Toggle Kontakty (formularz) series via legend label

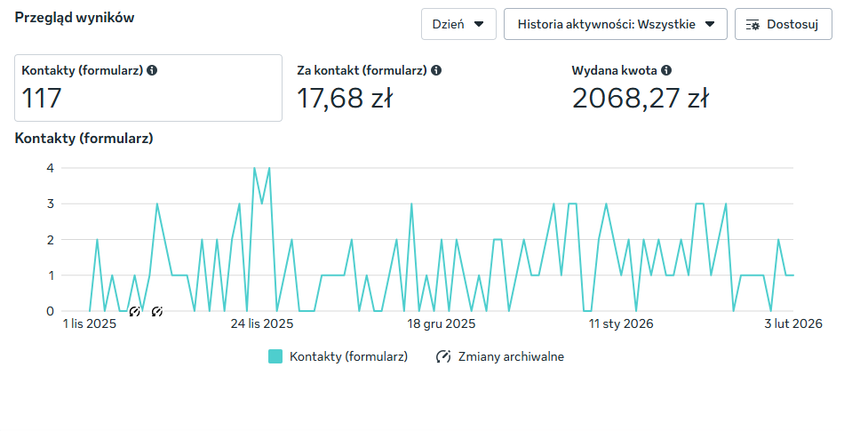pos(348,357)
